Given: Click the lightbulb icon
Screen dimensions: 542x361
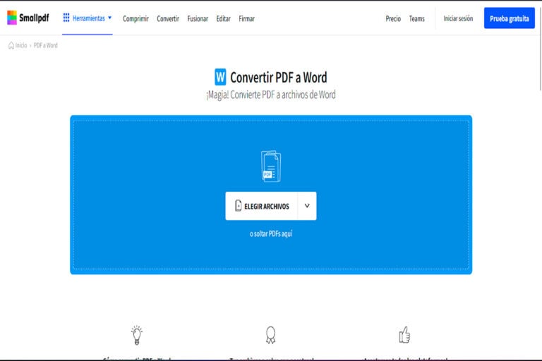Looking at the screenshot, I should point(137,335).
